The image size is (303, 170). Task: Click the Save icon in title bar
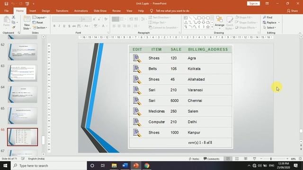(x=6, y=4)
